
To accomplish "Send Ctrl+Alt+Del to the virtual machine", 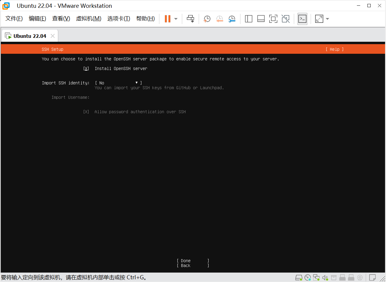I will 191,19.
